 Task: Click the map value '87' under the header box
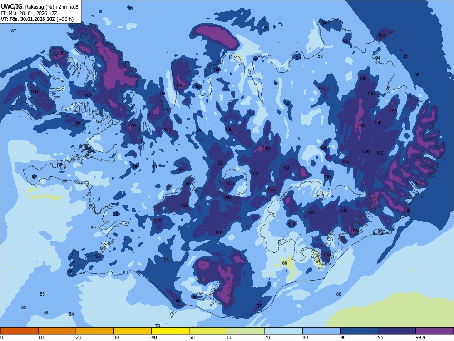[x=14, y=31]
